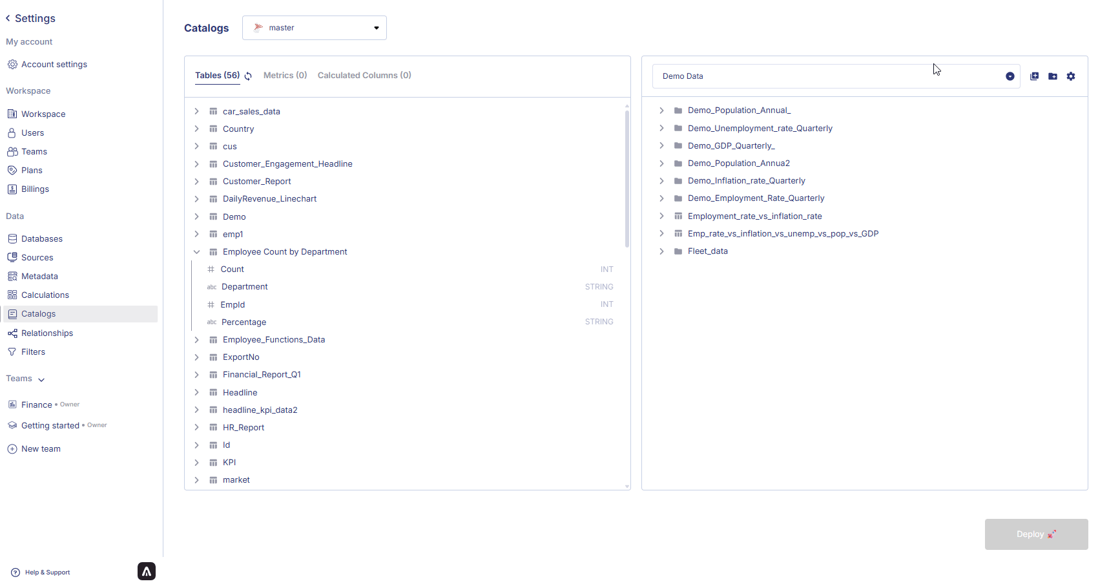Switch to the Metrics tab
1109x588 pixels.
(x=285, y=76)
